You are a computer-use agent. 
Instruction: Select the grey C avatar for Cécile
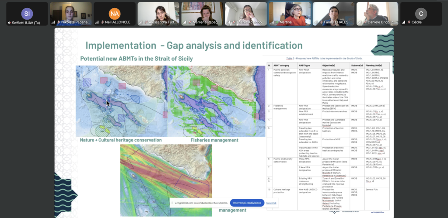420,13
